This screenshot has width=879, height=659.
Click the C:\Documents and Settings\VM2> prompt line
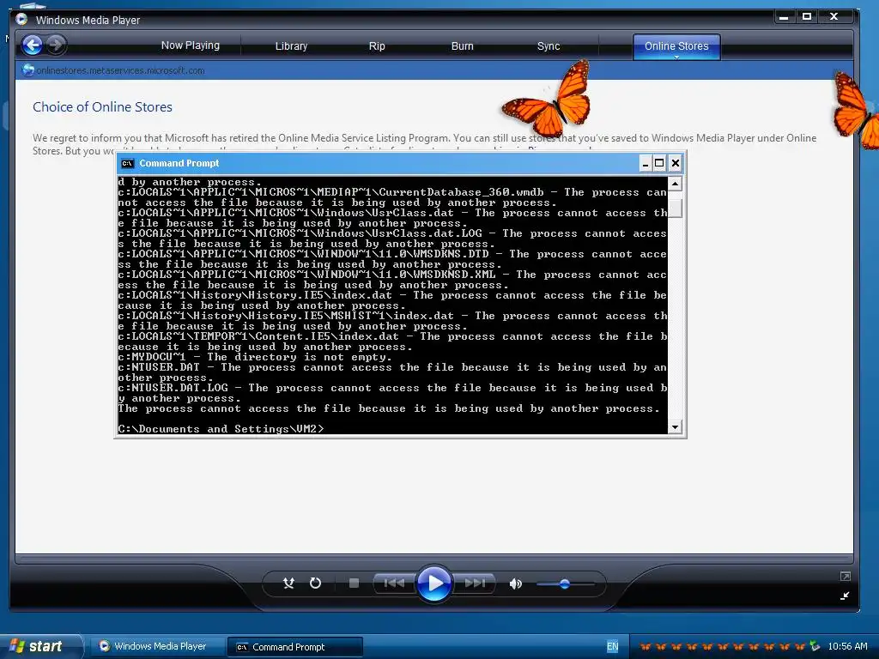221,429
